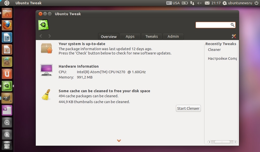
Task: Click the cleaner broom icon
Action: point(46,95)
